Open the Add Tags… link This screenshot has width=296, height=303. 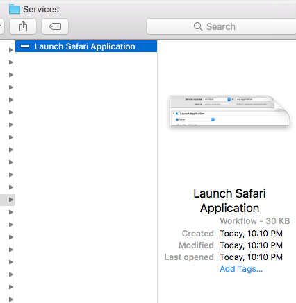point(241,269)
